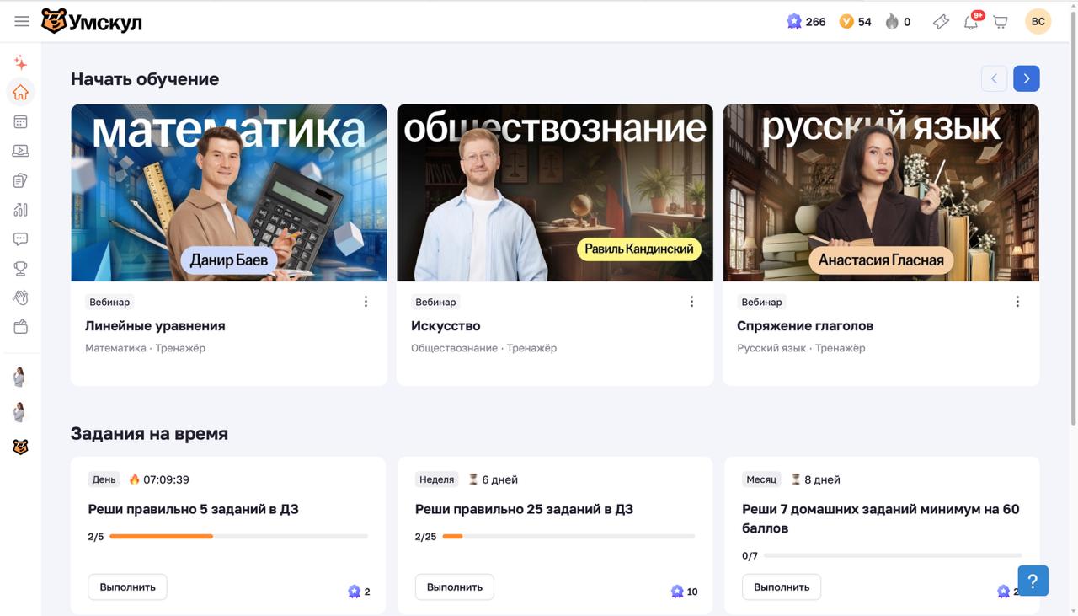Open the trophy achievements sidebar icon
This screenshot has width=1078, height=616.
coord(21,269)
